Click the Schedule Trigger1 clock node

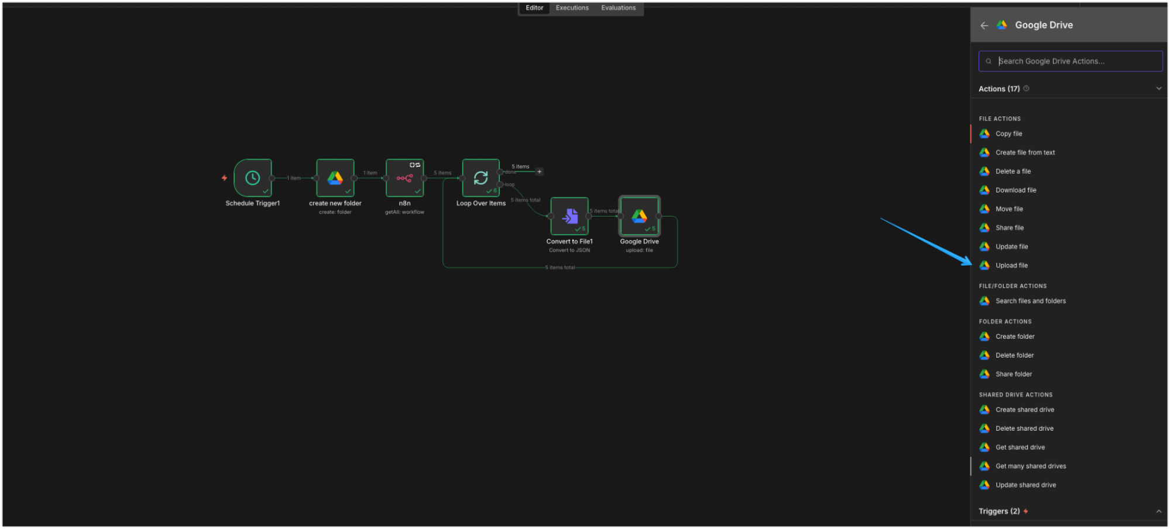252,178
